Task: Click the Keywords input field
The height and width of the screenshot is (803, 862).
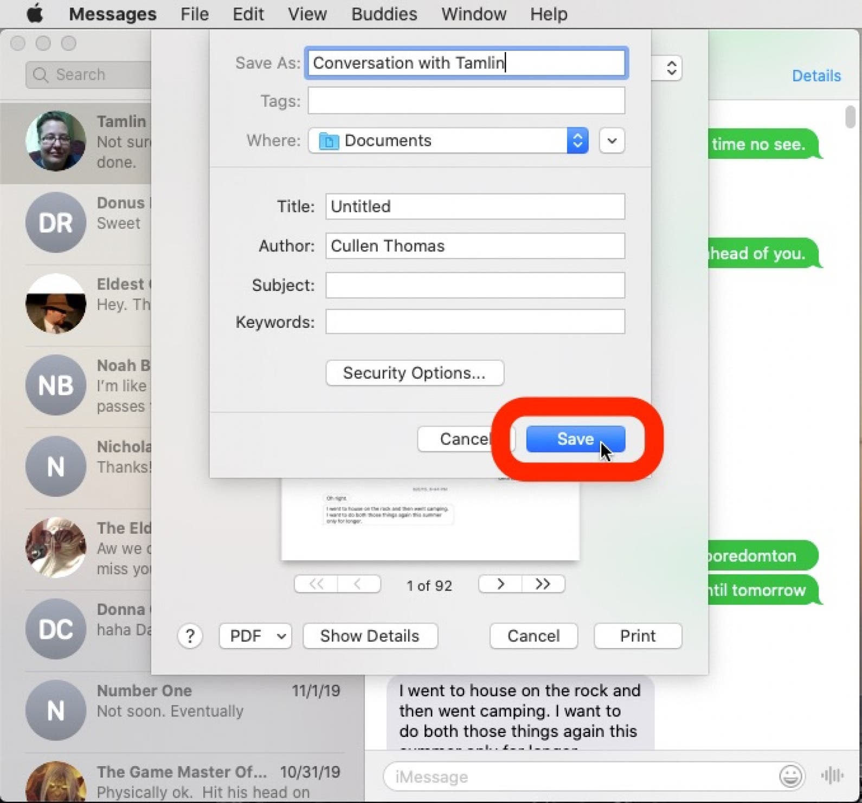Action: (475, 322)
